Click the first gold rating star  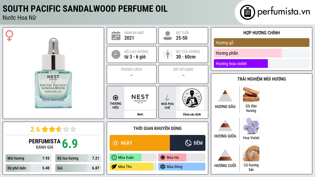[x=45, y=129]
